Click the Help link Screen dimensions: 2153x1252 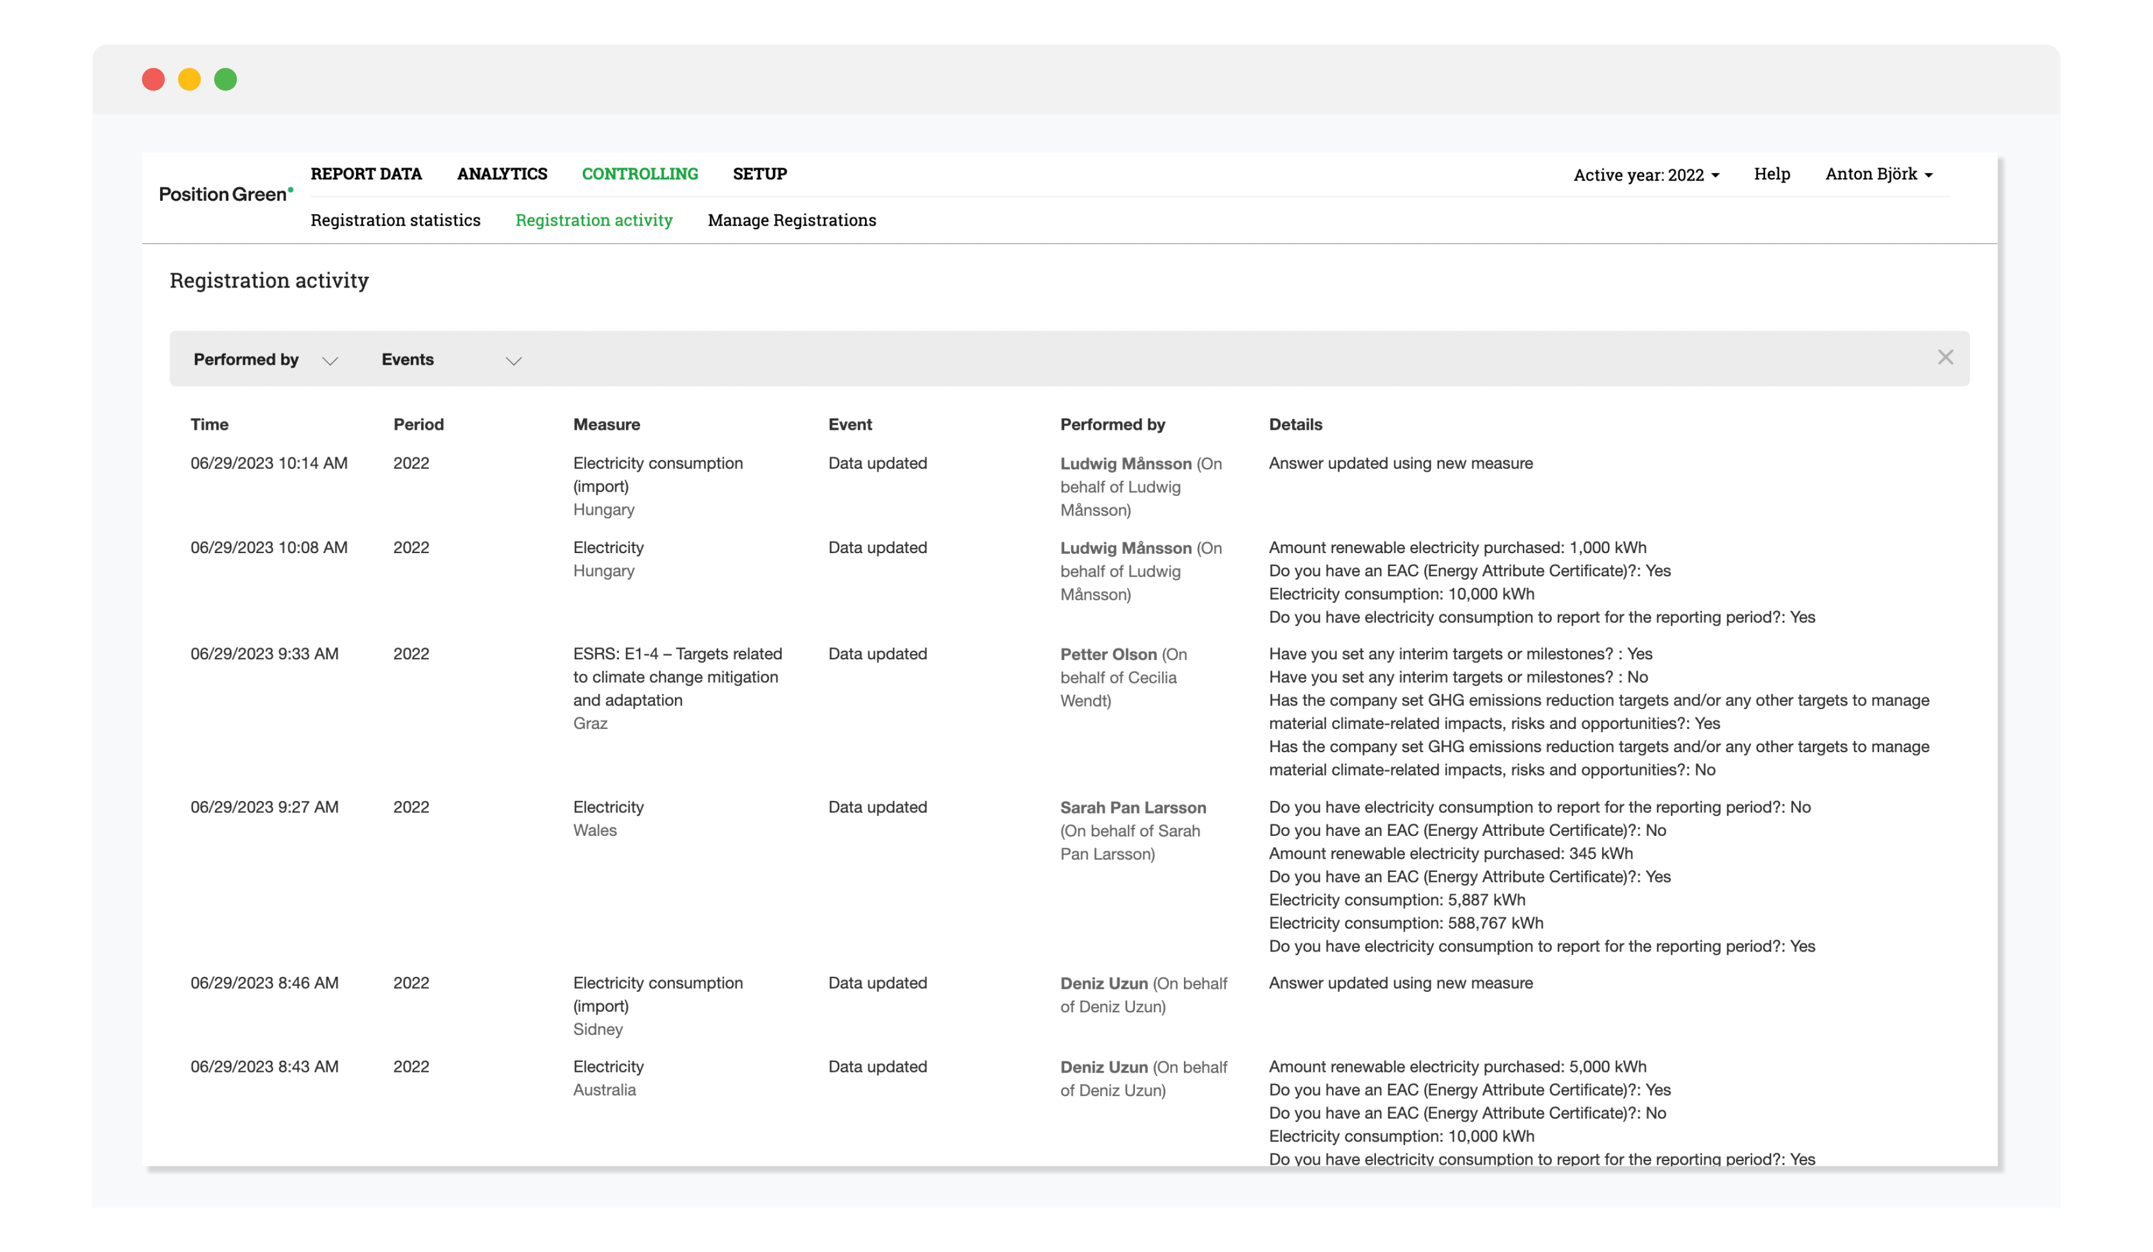(x=1771, y=174)
